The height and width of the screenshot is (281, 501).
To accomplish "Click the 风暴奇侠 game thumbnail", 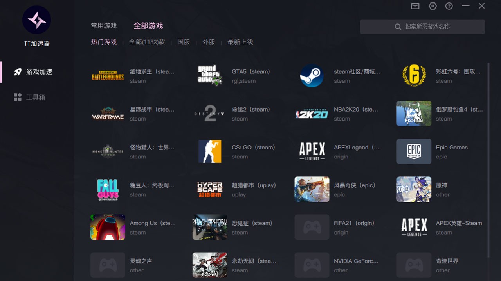I will [312, 189].
